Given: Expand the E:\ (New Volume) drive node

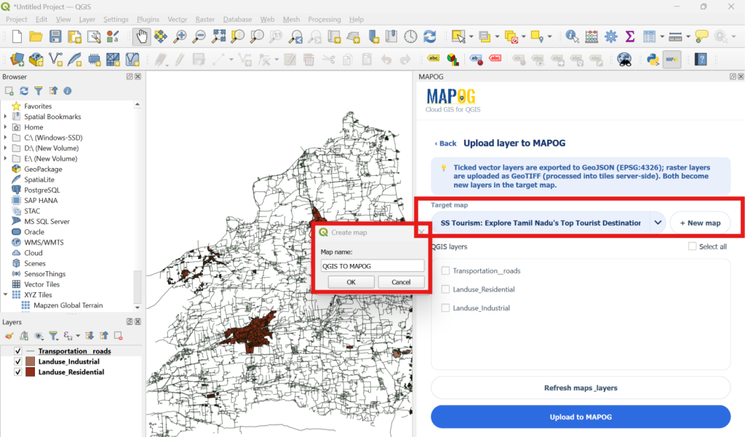Looking at the screenshot, I should 5,159.
